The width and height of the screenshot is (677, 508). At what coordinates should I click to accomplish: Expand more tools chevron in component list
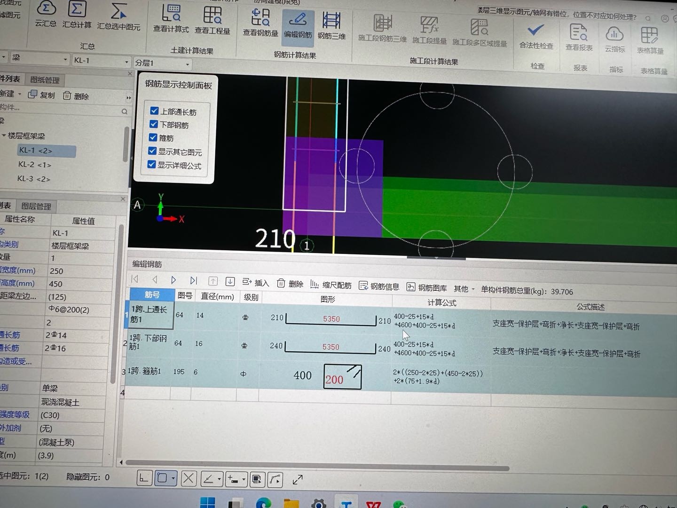pyautogui.click(x=128, y=98)
